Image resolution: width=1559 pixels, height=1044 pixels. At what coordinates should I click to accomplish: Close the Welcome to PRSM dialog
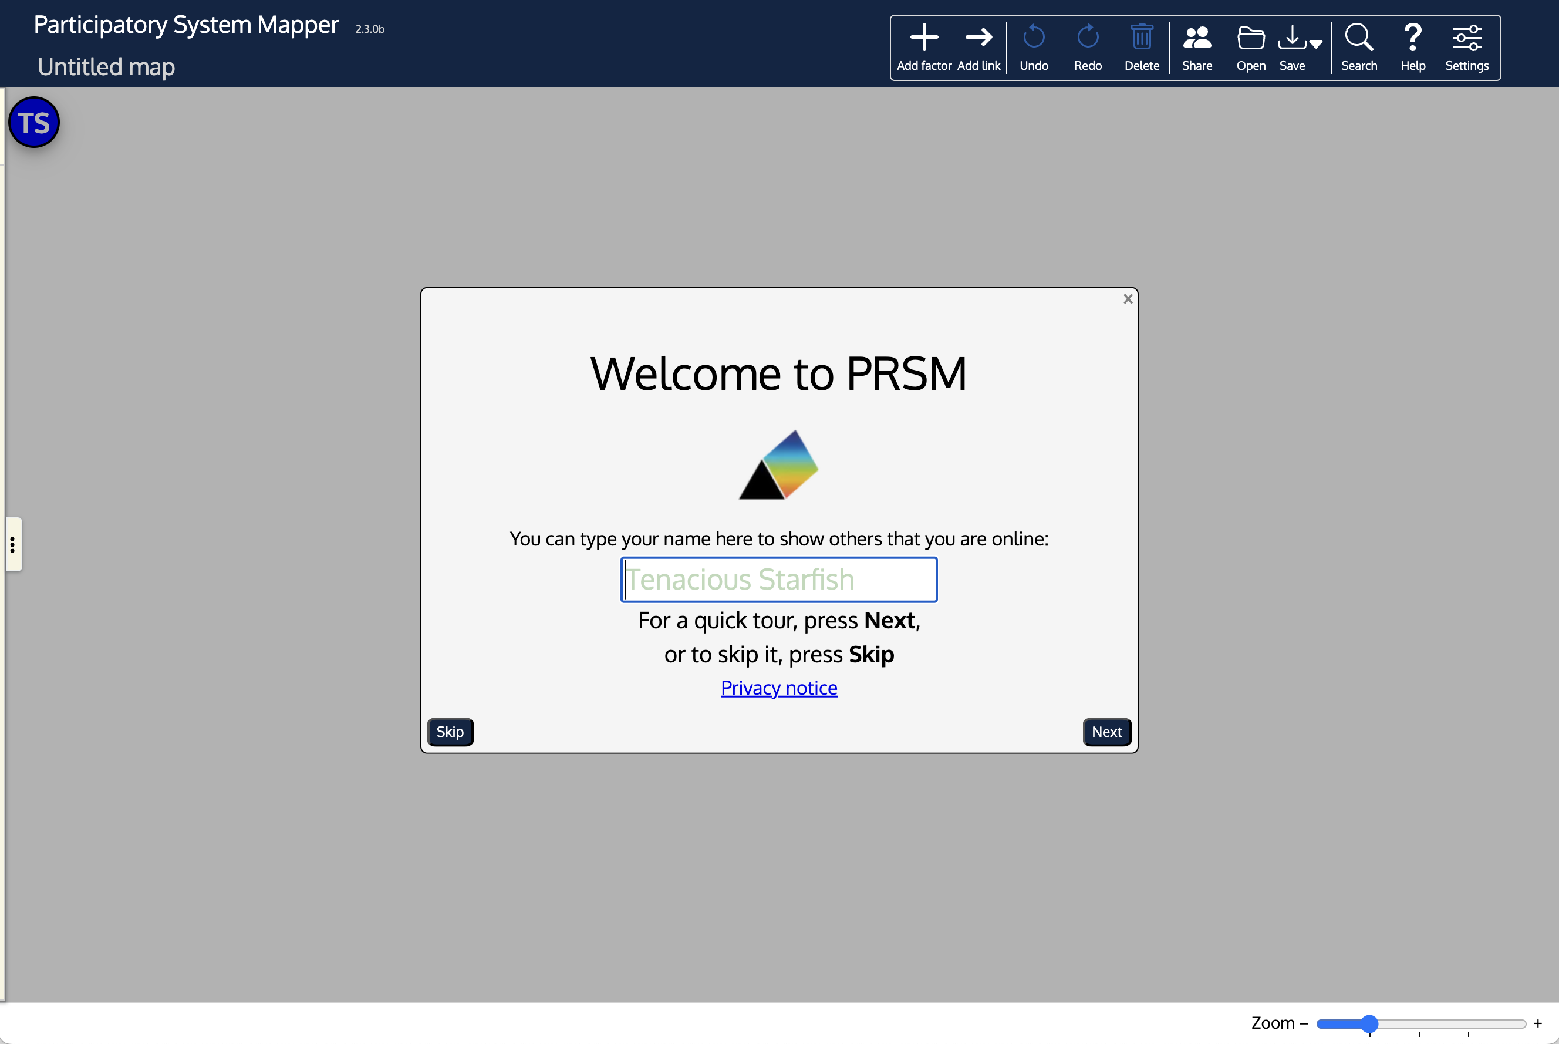(1127, 299)
